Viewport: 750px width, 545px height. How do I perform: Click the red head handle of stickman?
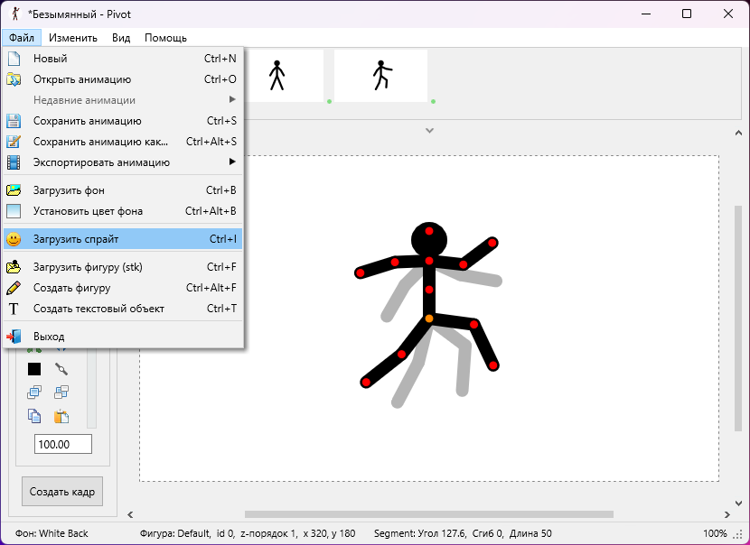(x=429, y=231)
